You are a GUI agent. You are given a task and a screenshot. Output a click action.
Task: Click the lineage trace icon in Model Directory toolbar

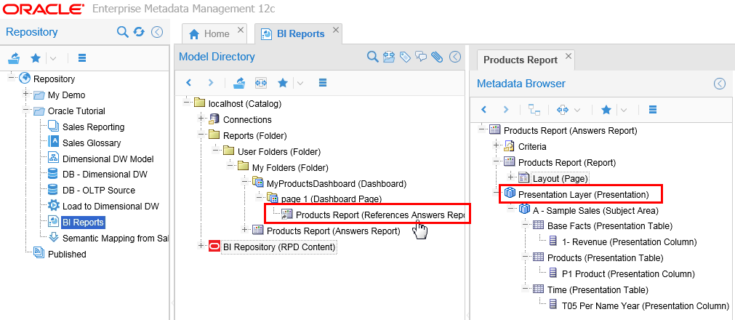pyautogui.click(x=260, y=83)
